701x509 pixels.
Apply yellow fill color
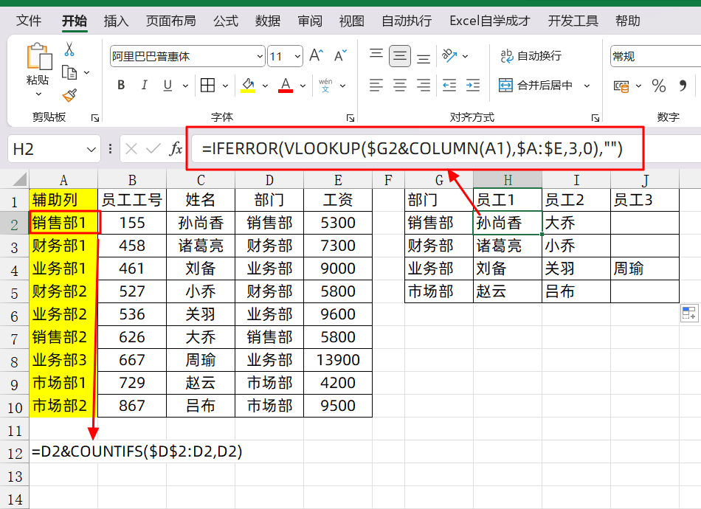point(248,85)
